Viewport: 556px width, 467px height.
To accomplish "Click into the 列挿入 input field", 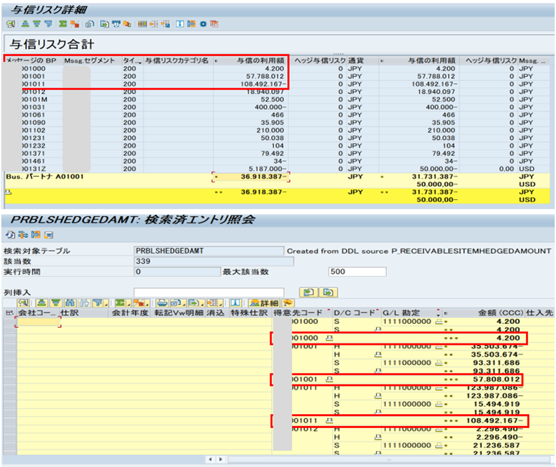I will [x=209, y=293].
